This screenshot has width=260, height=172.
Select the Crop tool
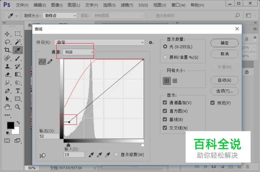(x=7, y=50)
